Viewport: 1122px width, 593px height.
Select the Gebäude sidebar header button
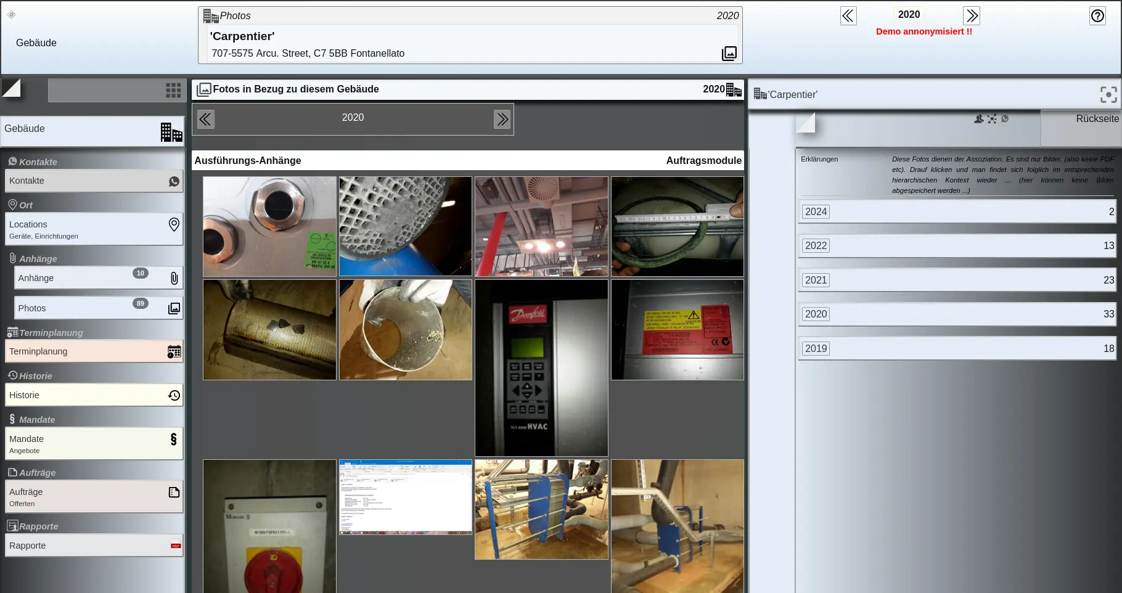click(x=92, y=131)
